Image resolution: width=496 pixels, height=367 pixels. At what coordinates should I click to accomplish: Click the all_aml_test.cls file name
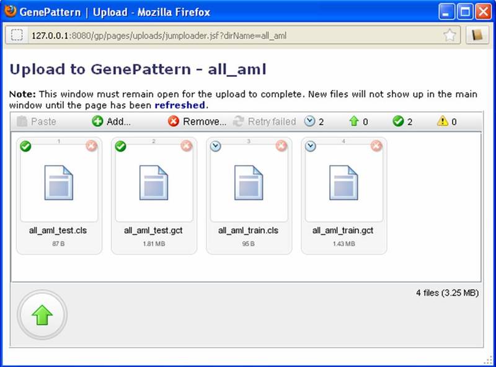(58, 231)
